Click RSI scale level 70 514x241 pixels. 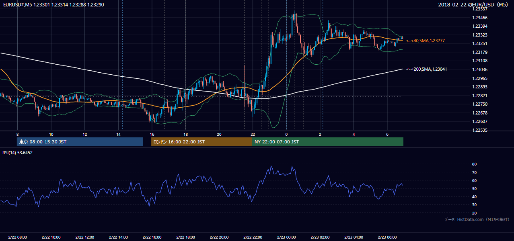point(474,172)
